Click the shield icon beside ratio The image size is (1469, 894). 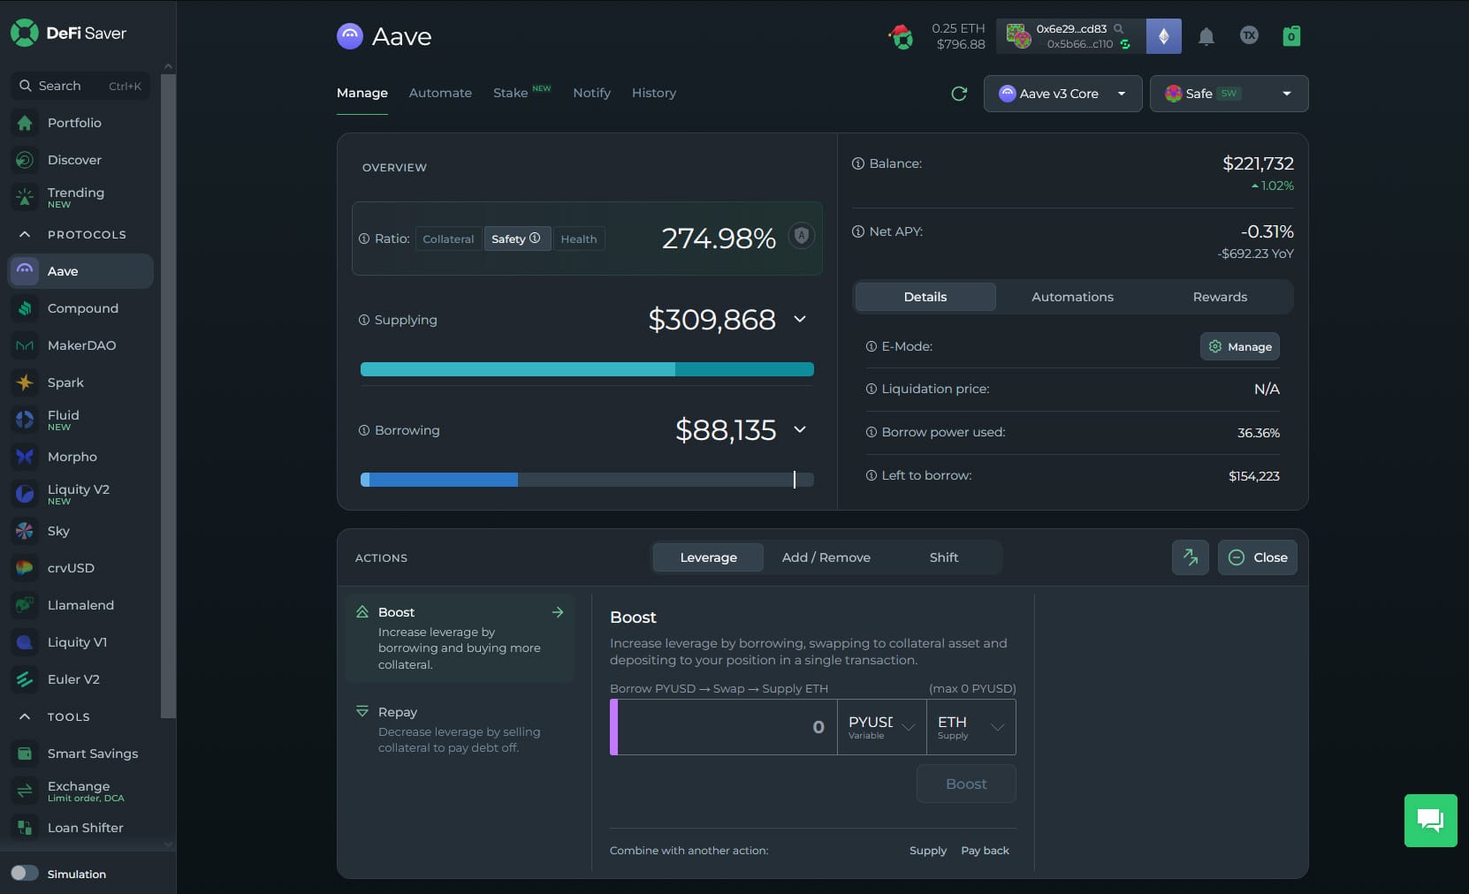[801, 236]
